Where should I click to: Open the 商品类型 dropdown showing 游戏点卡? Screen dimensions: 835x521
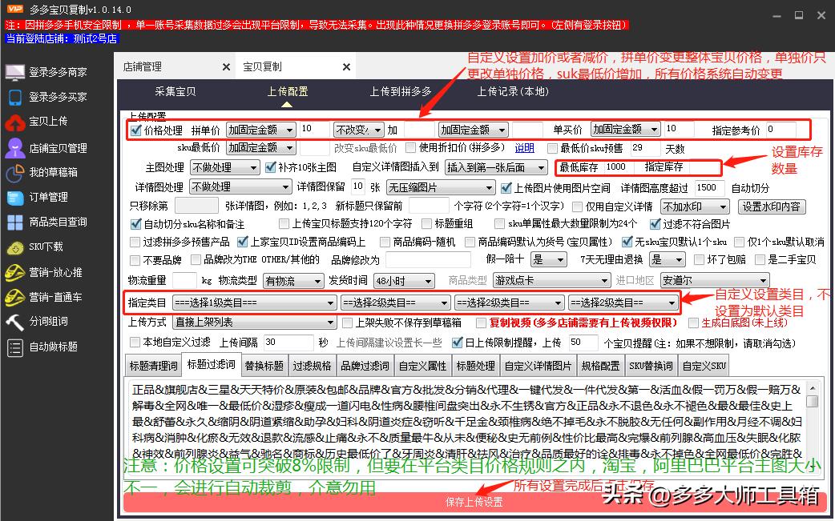pos(551,281)
